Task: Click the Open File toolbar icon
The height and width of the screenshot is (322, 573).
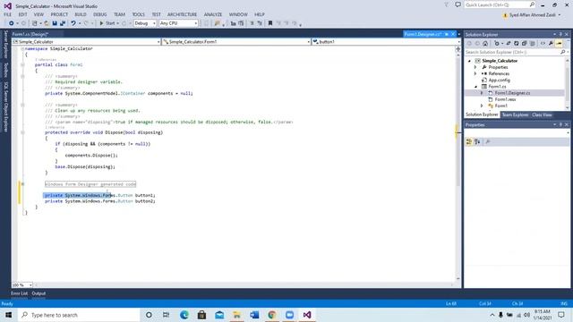Action: click(x=47, y=23)
